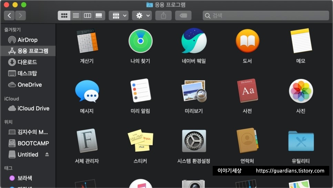Screen dimensions: 333x188
Task: Select the Untitled drive in sidebar
Action: [23, 155]
